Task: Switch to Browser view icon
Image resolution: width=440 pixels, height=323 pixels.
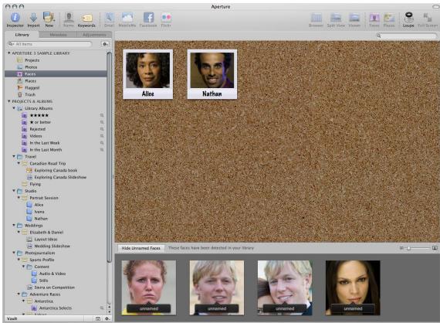Action: click(x=316, y=18)
